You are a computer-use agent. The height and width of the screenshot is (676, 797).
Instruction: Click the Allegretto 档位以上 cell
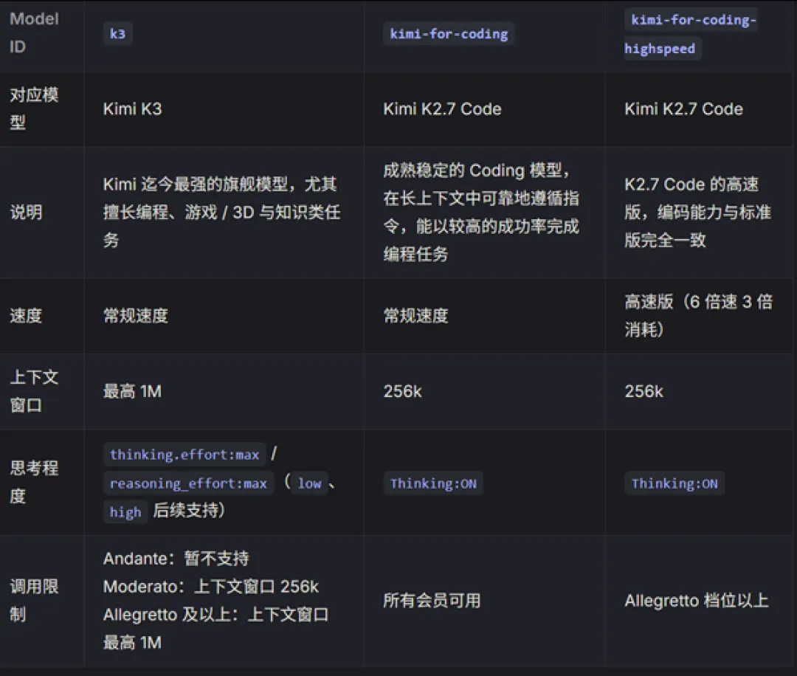click(x=697, y=600)
